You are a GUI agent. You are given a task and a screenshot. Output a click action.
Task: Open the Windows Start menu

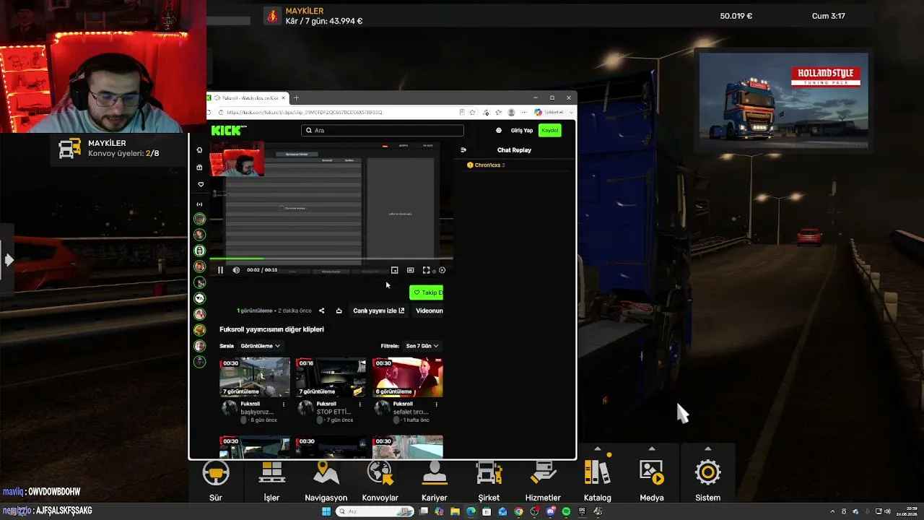pyautogui.click(x=326, y=511)
